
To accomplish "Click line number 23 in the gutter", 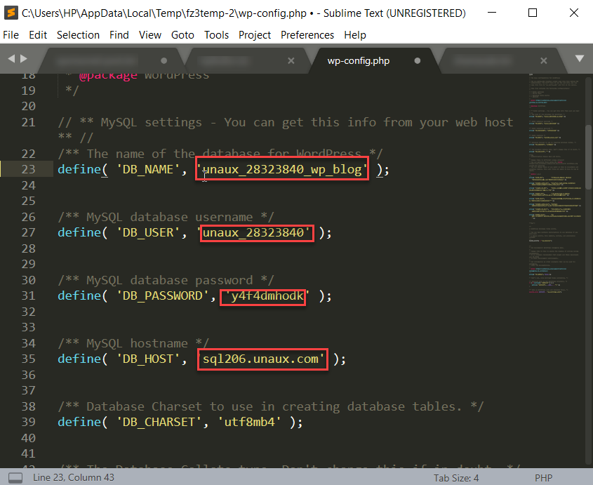I will pyautogui.click(x=28, y=169).
